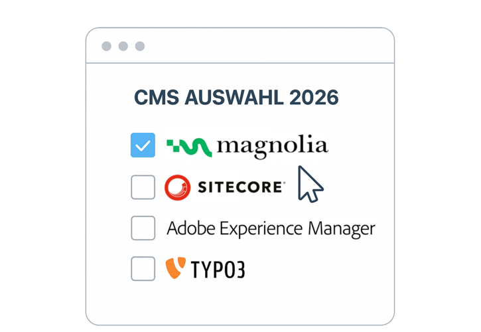Click the 2026 in the heading
Viewport: 481px width, 332px height.
pyautogui.click(x=313, y=98)
